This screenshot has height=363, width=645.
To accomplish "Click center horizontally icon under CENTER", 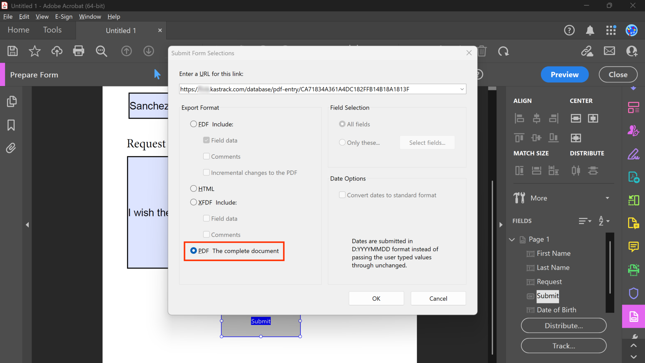I will tap(576, 118).
